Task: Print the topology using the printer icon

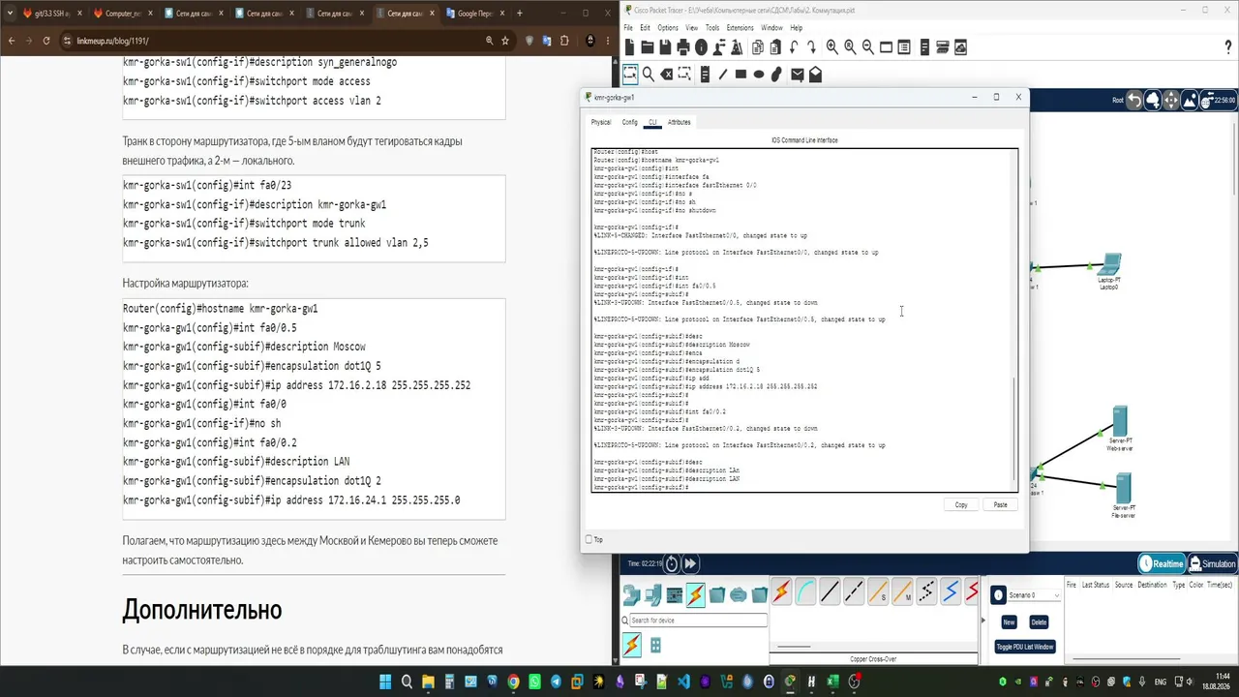Action: tap(683, 47)
